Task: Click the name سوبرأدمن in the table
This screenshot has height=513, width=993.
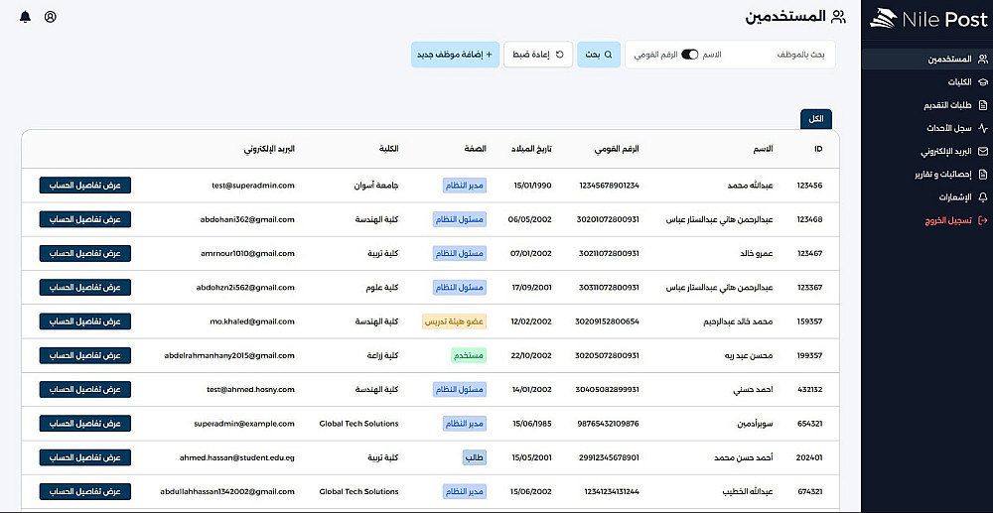Action: click(754, 424)
